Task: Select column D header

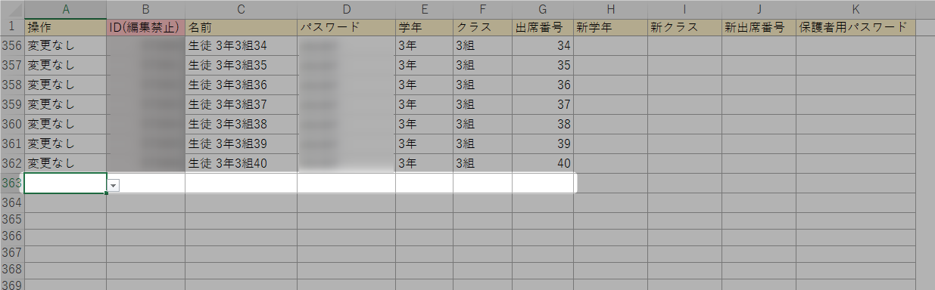Action: pos(346,9)
